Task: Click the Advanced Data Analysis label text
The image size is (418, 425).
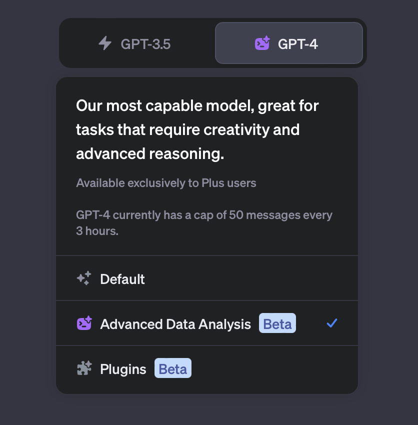Action: [175, 324]
